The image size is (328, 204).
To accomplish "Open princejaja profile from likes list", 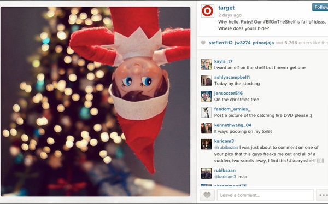I will point(263,43).
